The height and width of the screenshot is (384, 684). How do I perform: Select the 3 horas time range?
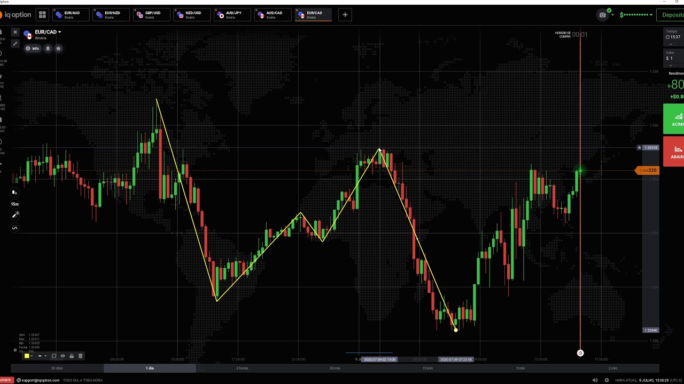[242, 368]
